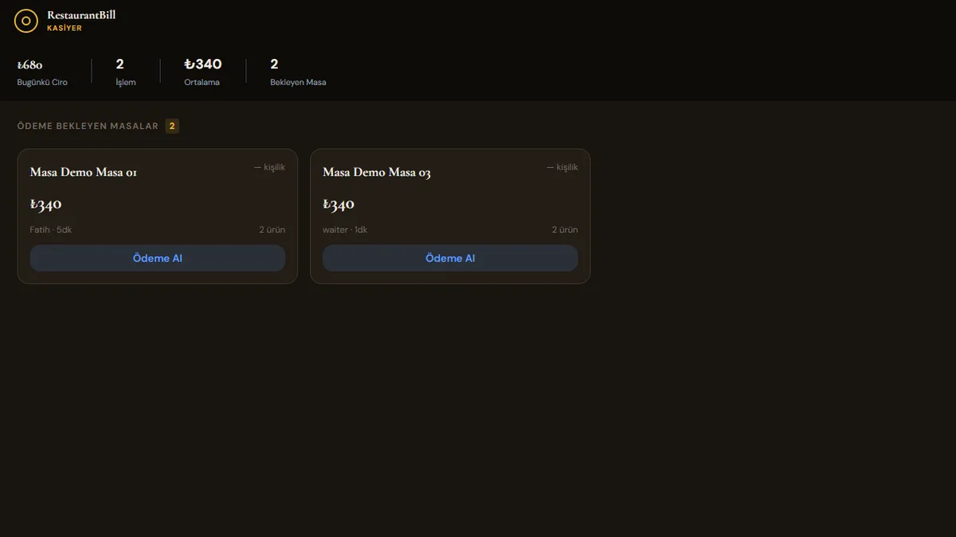Click the İşlem stat label
Image resolution: width=956 pixels, height=537 pixels.
(126, 83)
